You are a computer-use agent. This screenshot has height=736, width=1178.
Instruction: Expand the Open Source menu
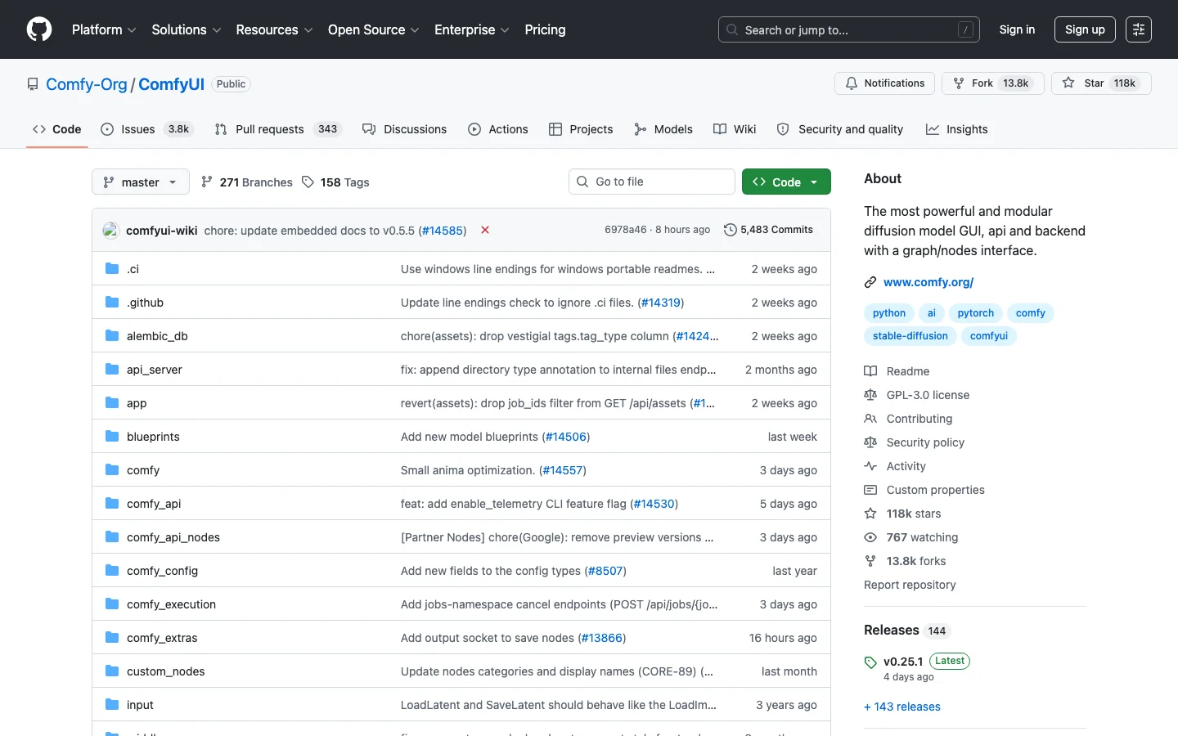(x=374, y=29)
